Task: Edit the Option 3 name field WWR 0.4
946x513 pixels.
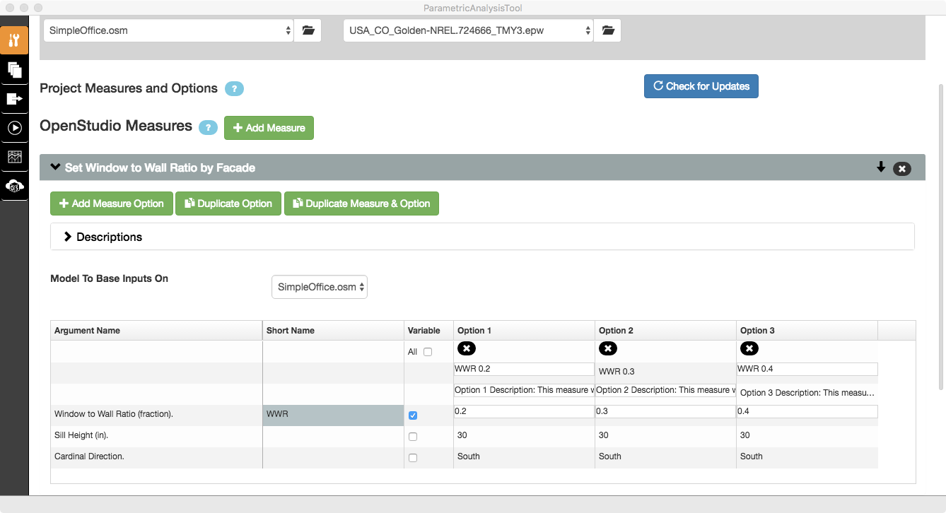Action: coord(807,368)
